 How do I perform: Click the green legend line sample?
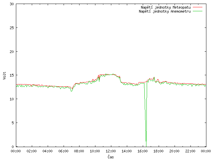tap(197, 11)
